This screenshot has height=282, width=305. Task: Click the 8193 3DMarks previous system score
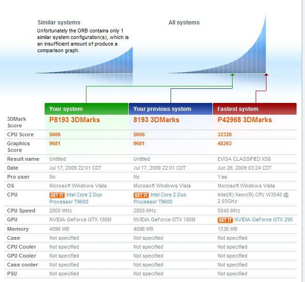(156, 120)
